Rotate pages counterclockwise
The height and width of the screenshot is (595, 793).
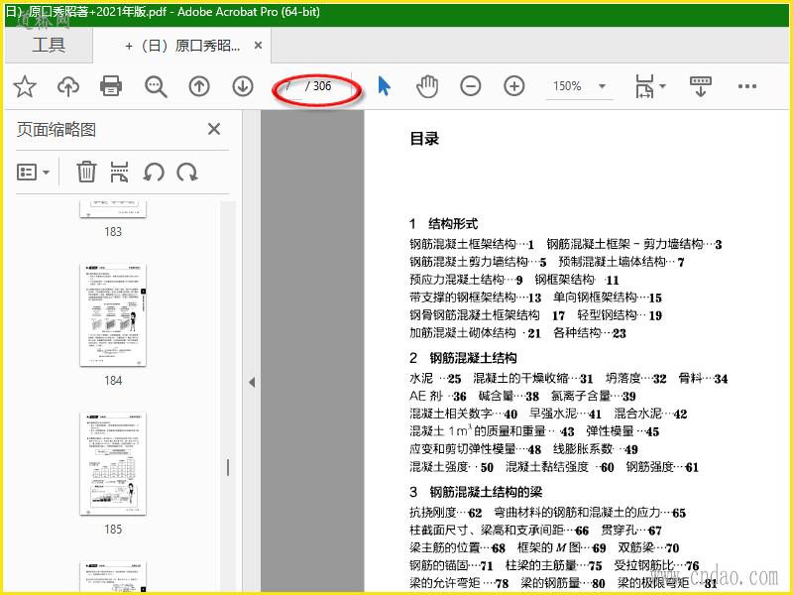point(154,173)
